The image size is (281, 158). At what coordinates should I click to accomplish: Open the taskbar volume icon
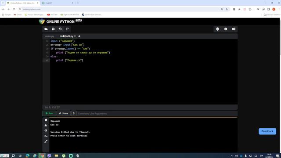(x=236, y=156)
